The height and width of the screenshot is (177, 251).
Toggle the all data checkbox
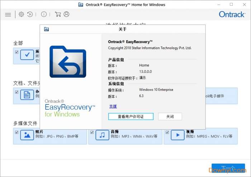pyautogui.click(x=16, y=52)
